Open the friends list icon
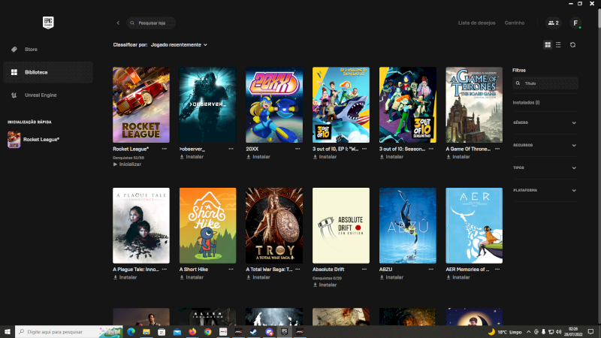The height and width of the screenshot is (338, 601). 554,23
